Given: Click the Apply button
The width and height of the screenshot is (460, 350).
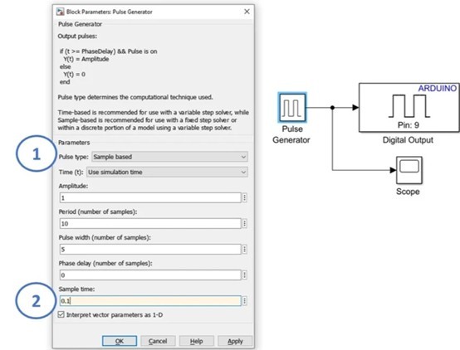Looking at the screenshot, I should click(x=235, y=341).
